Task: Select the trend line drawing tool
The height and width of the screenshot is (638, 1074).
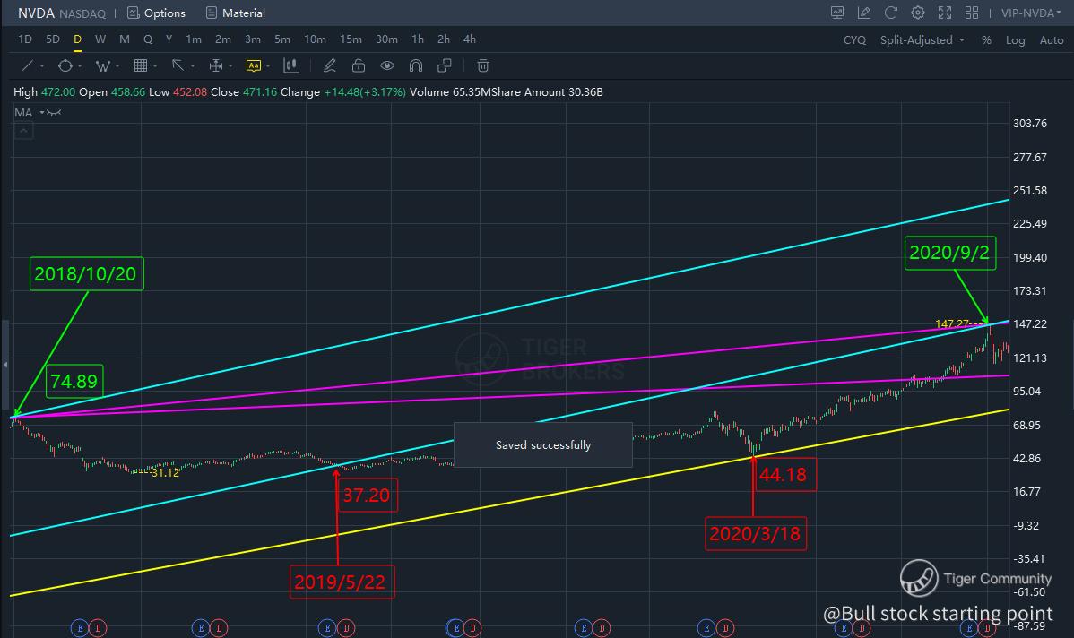Action: 28,65
